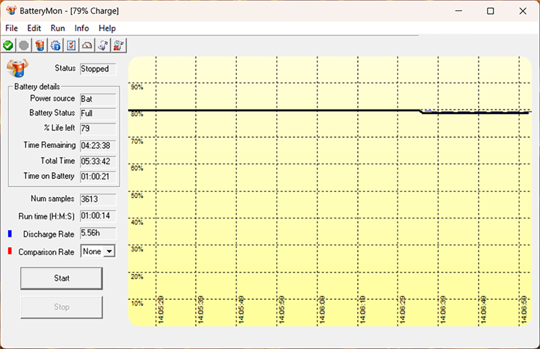Open battery information toolbar icon

click(40, 45)
